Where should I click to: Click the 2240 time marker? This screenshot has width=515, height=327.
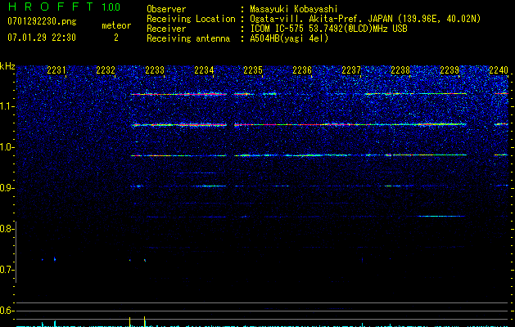[x=499, y=70]
